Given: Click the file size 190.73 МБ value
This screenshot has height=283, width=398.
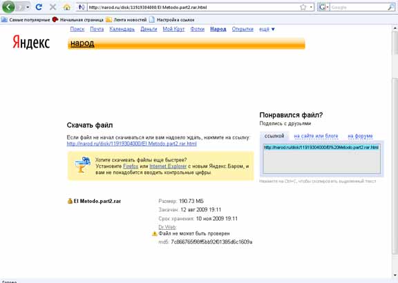Looking at the screenshot, I should [191, 201].
